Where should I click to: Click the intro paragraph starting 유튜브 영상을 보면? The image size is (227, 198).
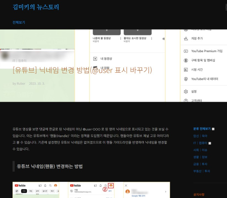[x=91, y=139]
